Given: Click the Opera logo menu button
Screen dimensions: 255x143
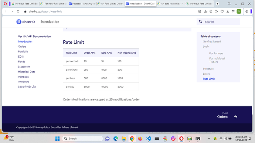Looking at the screenshot, I should [x=5, y=4].
